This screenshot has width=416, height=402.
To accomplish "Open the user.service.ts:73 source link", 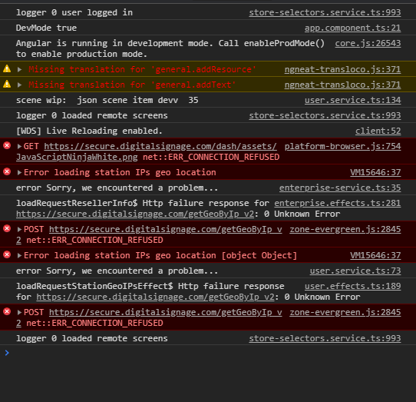I will tap(355, 271).
